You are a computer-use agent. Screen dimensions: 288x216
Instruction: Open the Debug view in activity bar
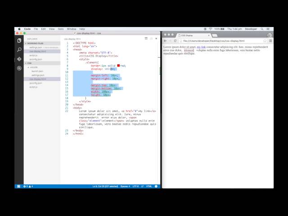point(19,68)
